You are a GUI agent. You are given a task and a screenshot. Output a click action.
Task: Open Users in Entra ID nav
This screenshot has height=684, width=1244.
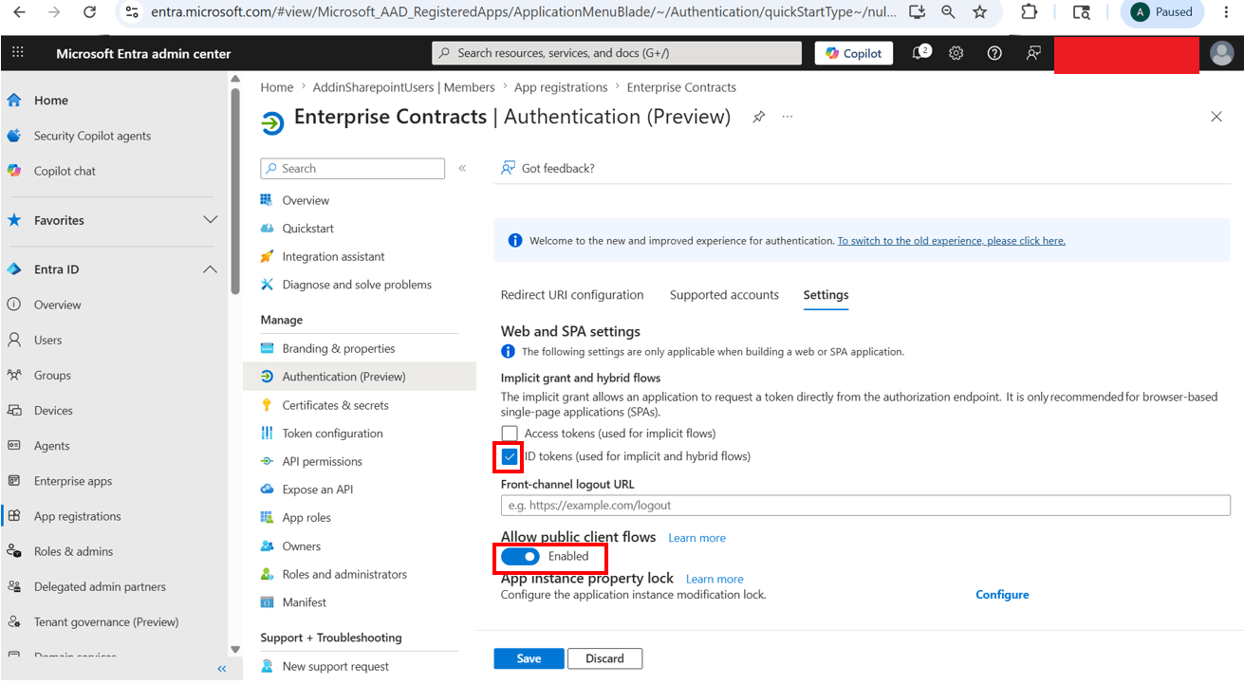pyautogui.click(x=47, y=340)
